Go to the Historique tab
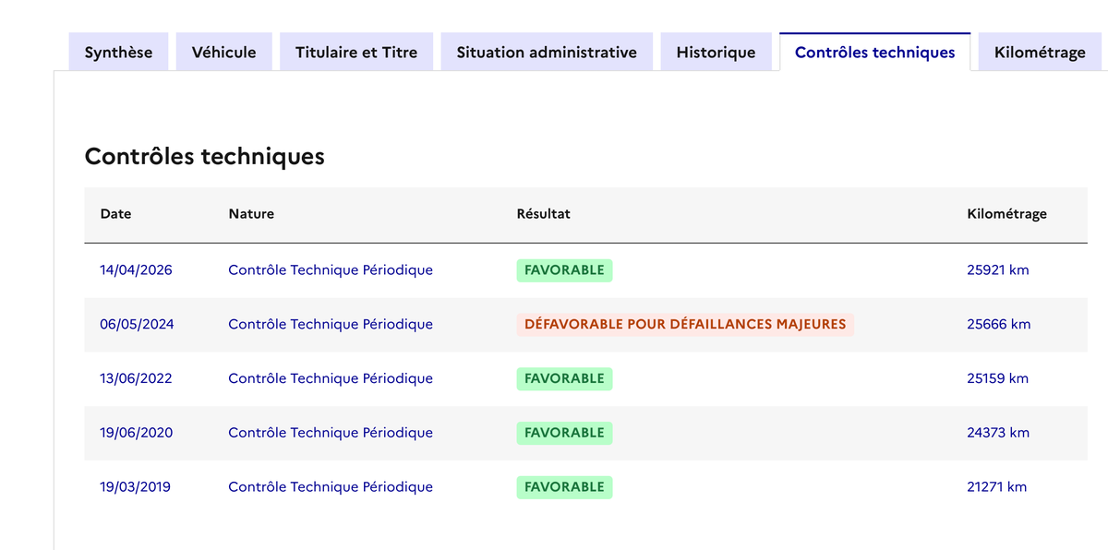 point(716,53)
